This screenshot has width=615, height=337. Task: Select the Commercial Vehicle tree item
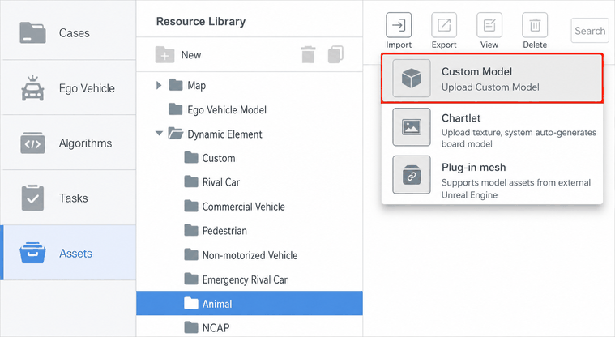pos(249,207)
